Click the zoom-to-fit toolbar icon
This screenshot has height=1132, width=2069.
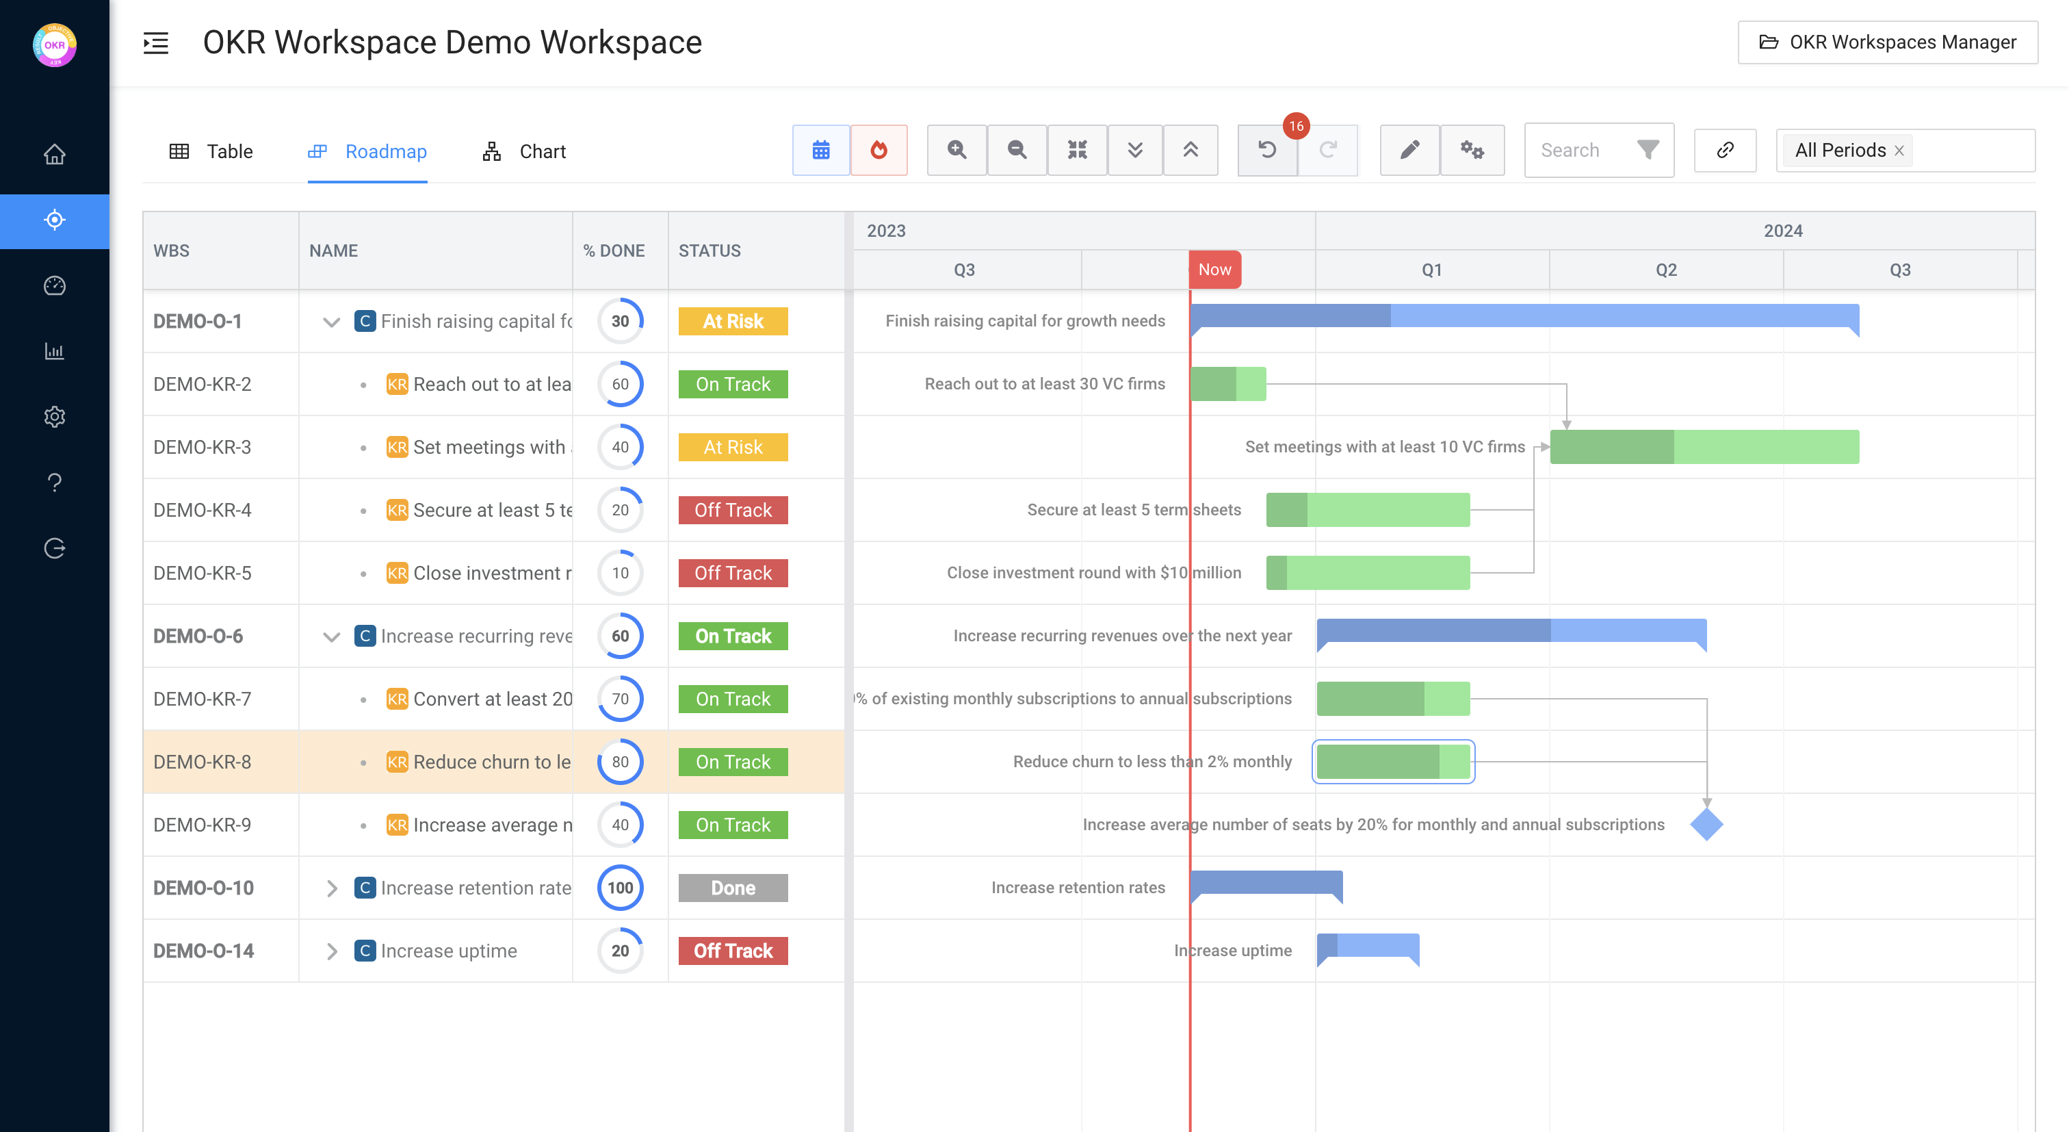tap(1076, 151)
